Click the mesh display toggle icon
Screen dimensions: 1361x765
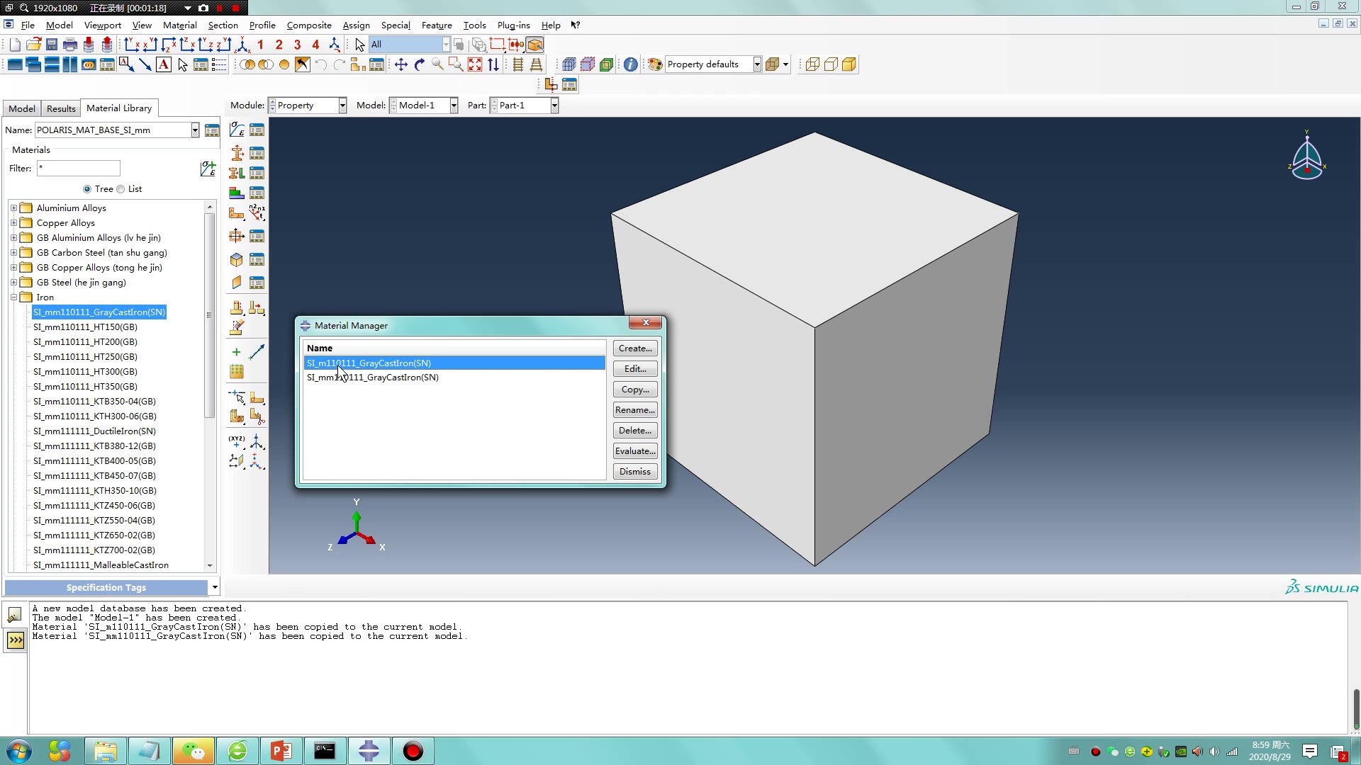tap(569, 64)
